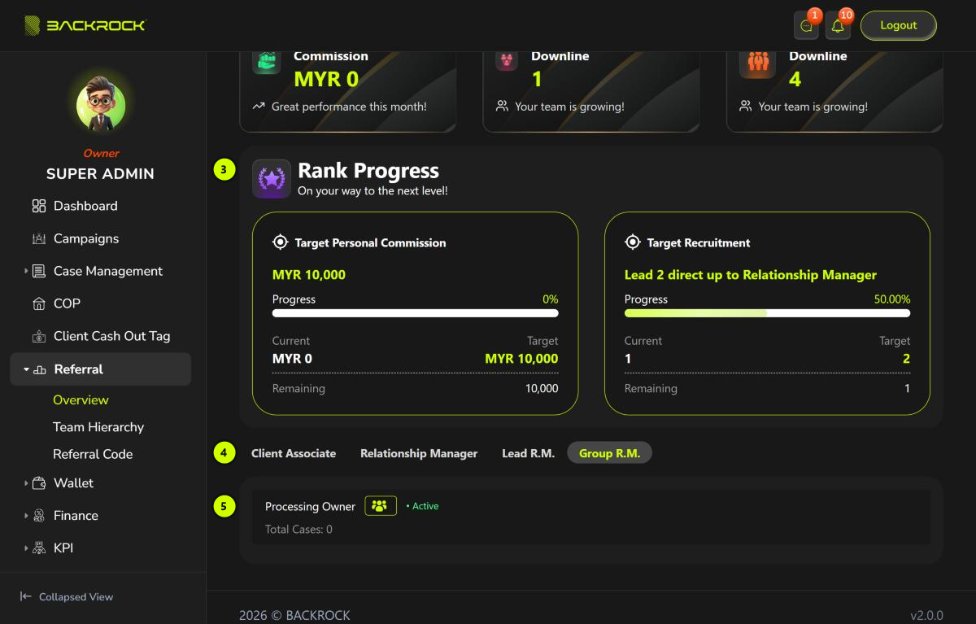The image size is (976, 624).
Task: Click the v2.0.0 version text
Action: pyautogui.click(x=926, y=615)
